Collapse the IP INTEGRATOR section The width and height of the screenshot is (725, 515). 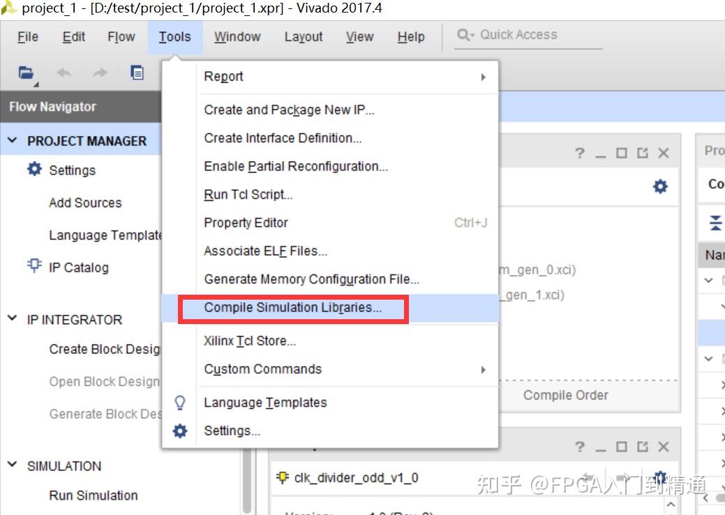(x=13, y=318)
